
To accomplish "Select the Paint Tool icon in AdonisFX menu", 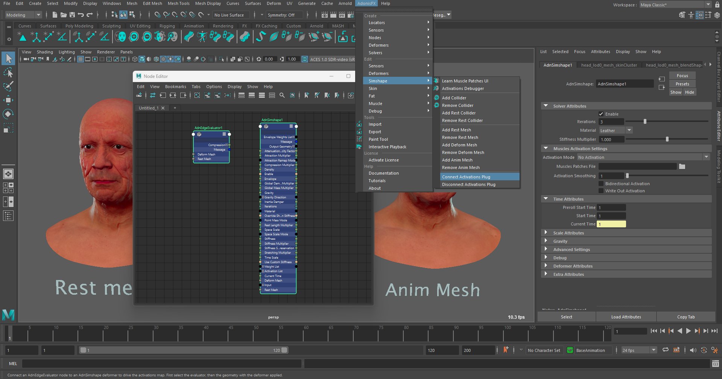I will click(x=359, y=139).
